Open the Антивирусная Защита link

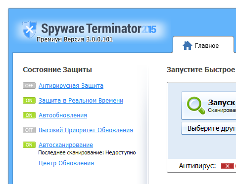pyautogui.click(x=71, y=86)
